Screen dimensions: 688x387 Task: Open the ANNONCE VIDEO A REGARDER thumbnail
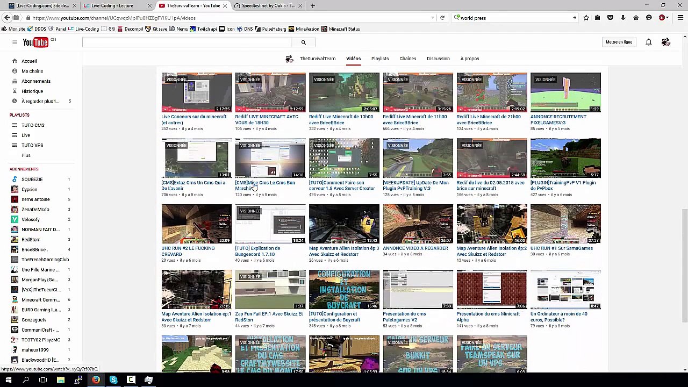coord(418,224)
